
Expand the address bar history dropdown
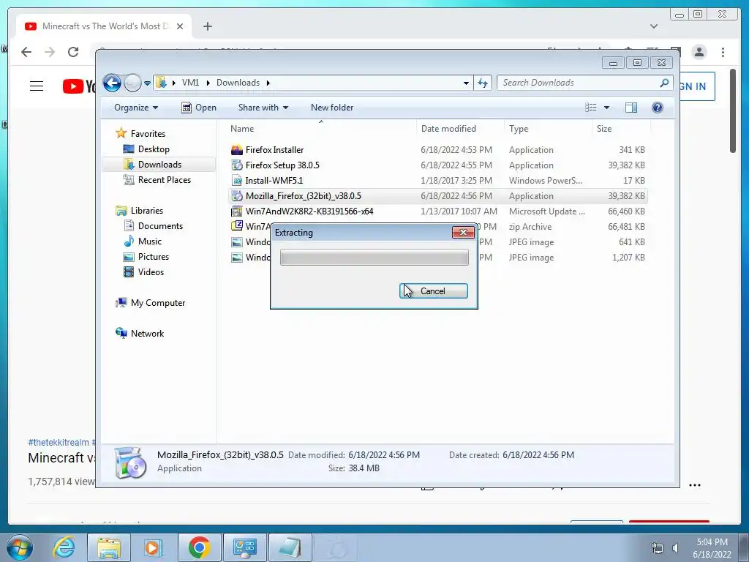(466, 83)
